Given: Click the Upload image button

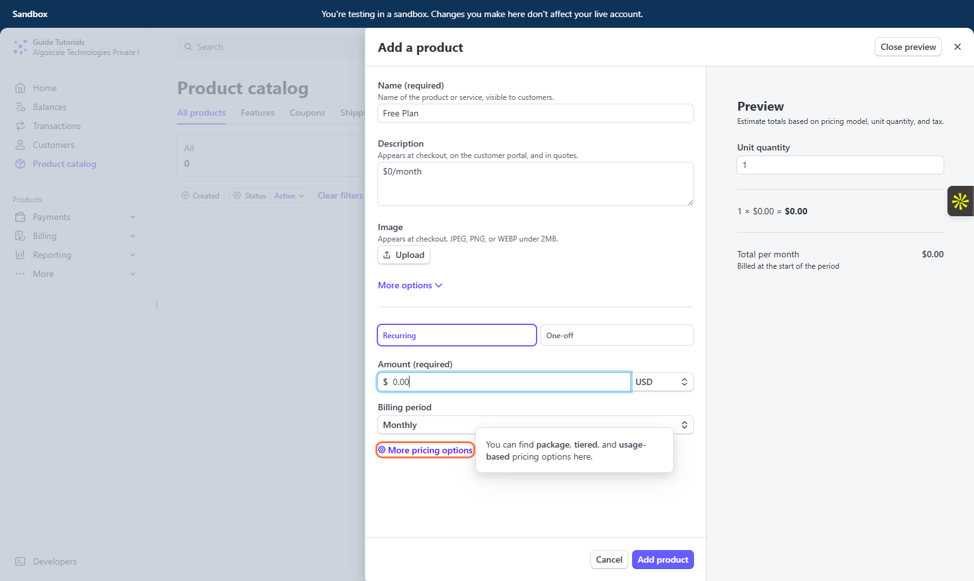Looking at the screenshot, I should [404, 255].
